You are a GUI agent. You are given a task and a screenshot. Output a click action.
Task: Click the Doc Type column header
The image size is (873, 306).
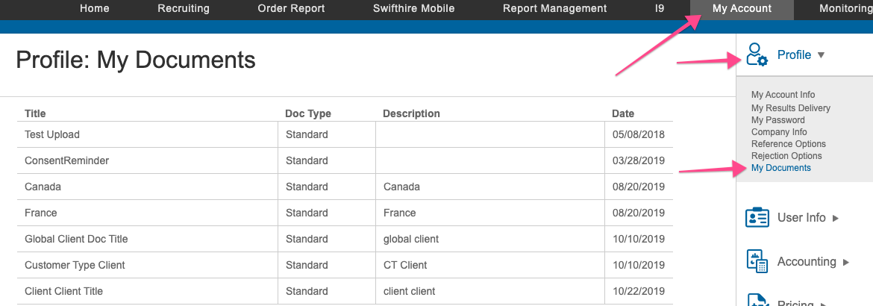(x=308, y=113)
